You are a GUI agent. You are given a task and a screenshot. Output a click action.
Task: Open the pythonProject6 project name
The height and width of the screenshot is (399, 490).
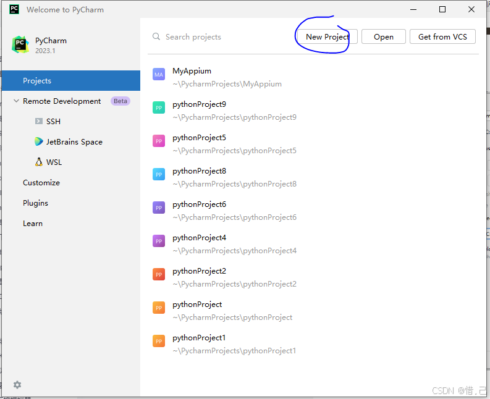click(x=200, y=204)
